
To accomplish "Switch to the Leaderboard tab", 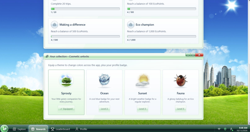I will pyautogui.click(x=60, y=129).
